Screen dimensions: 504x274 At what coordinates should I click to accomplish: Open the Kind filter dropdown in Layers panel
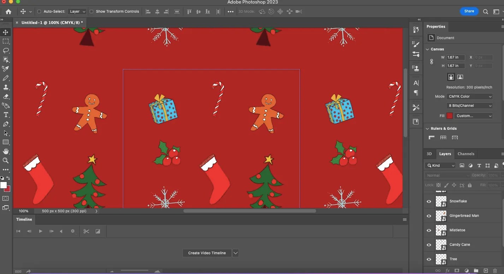(440, 165)
